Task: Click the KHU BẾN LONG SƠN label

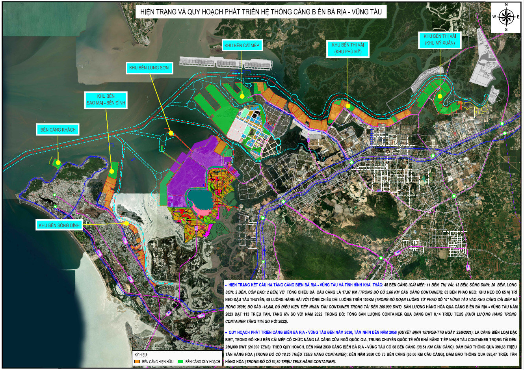Action: (x=149, y=68)
